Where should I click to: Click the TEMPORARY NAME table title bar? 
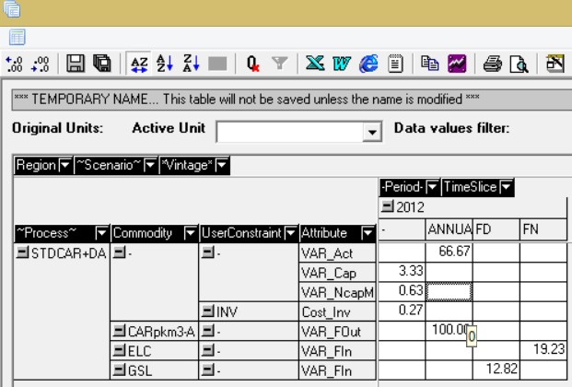tap(292, 100)
